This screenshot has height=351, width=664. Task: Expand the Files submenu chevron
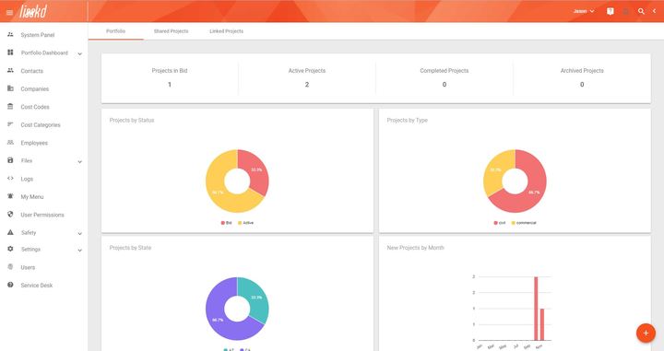tap(79, 161)
